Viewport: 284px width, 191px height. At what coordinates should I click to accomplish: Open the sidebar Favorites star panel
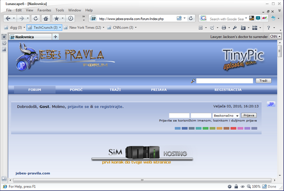[x=4, y=37]
